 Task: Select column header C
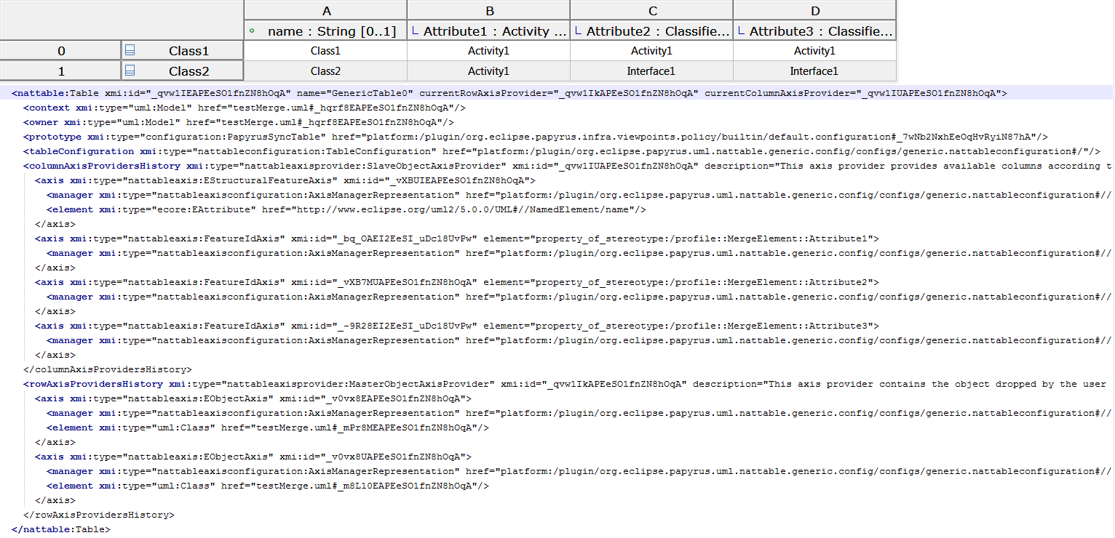(651, 10)
